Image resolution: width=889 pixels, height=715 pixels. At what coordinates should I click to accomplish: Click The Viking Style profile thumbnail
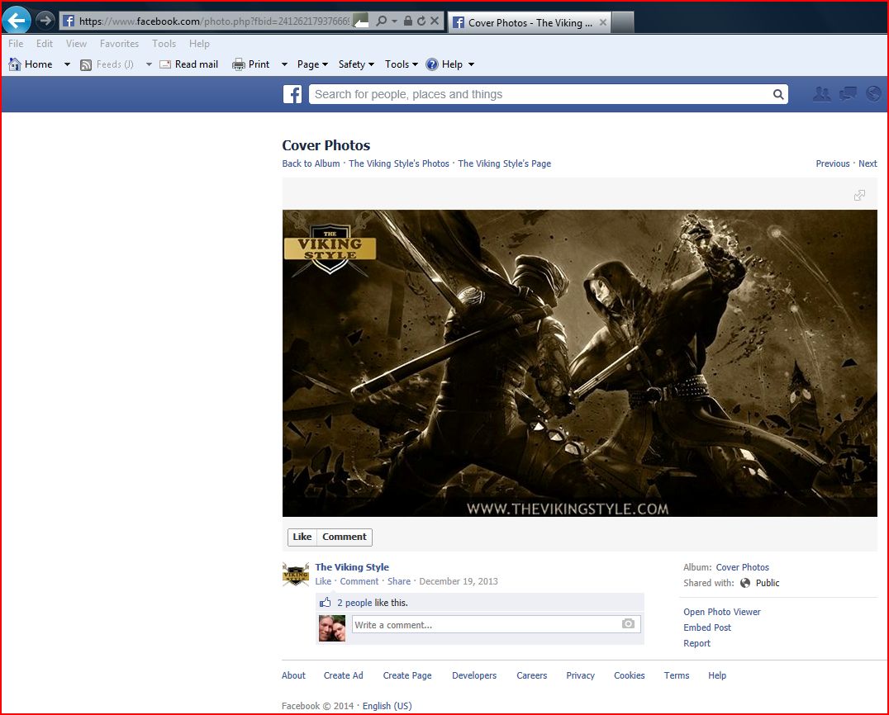point(296,575)
